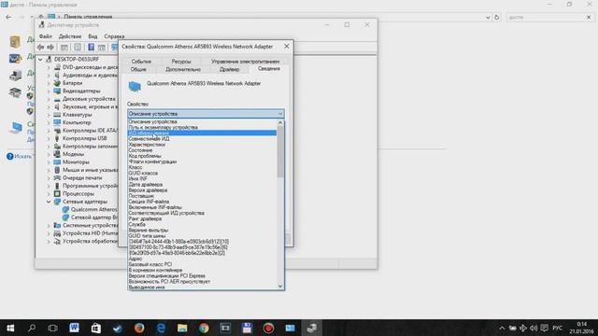The width and height of the screenshot is (598, 336).
Task: Select 'Описание устройства' in dropdown list
Action: point(202,121)
